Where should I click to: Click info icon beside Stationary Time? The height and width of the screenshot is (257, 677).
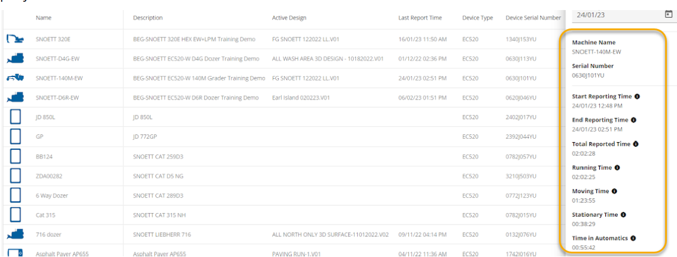coord(623,215)
